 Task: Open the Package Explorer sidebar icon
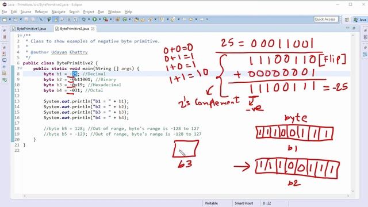coord(4,37)
